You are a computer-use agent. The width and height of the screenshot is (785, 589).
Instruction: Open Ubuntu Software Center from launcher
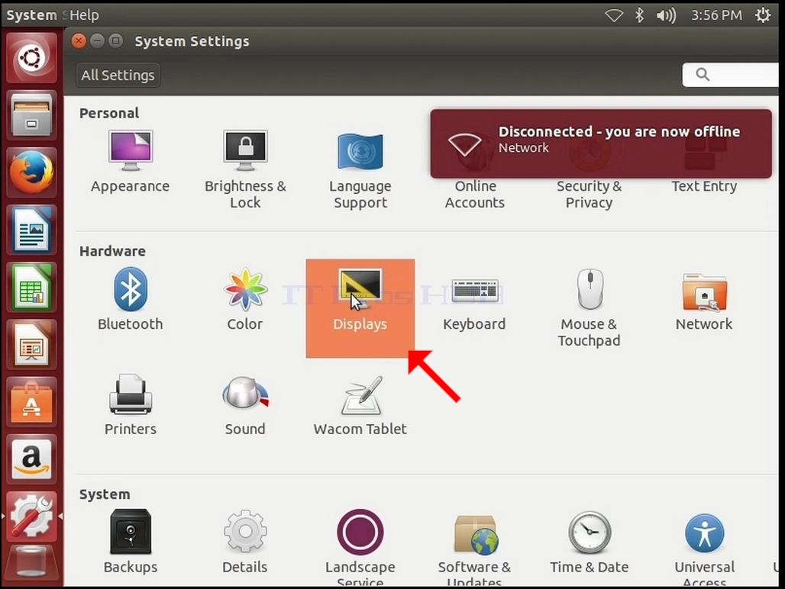(31, 403)
